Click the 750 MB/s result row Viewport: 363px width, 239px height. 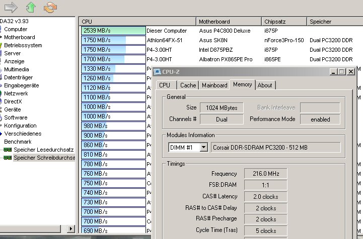click(x=113, y=183)
